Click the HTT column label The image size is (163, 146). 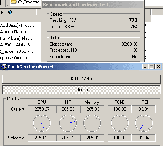pyautogui.click(x=67, y=102)
